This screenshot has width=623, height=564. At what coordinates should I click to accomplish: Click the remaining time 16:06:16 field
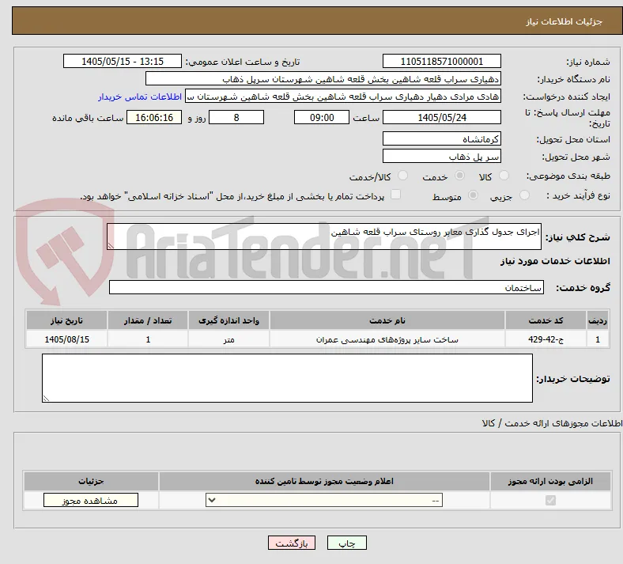click(x=154, y=117)
